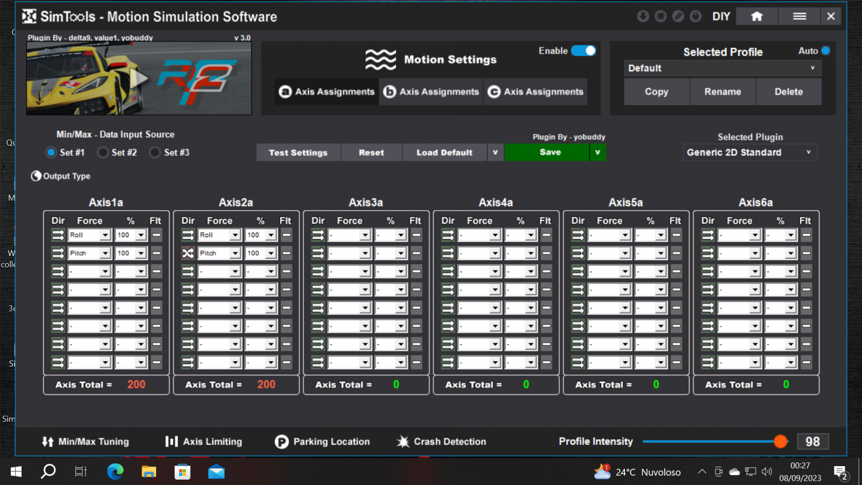
Task: Switch to Axis Assignments a tab
Action: coord(326,92)
